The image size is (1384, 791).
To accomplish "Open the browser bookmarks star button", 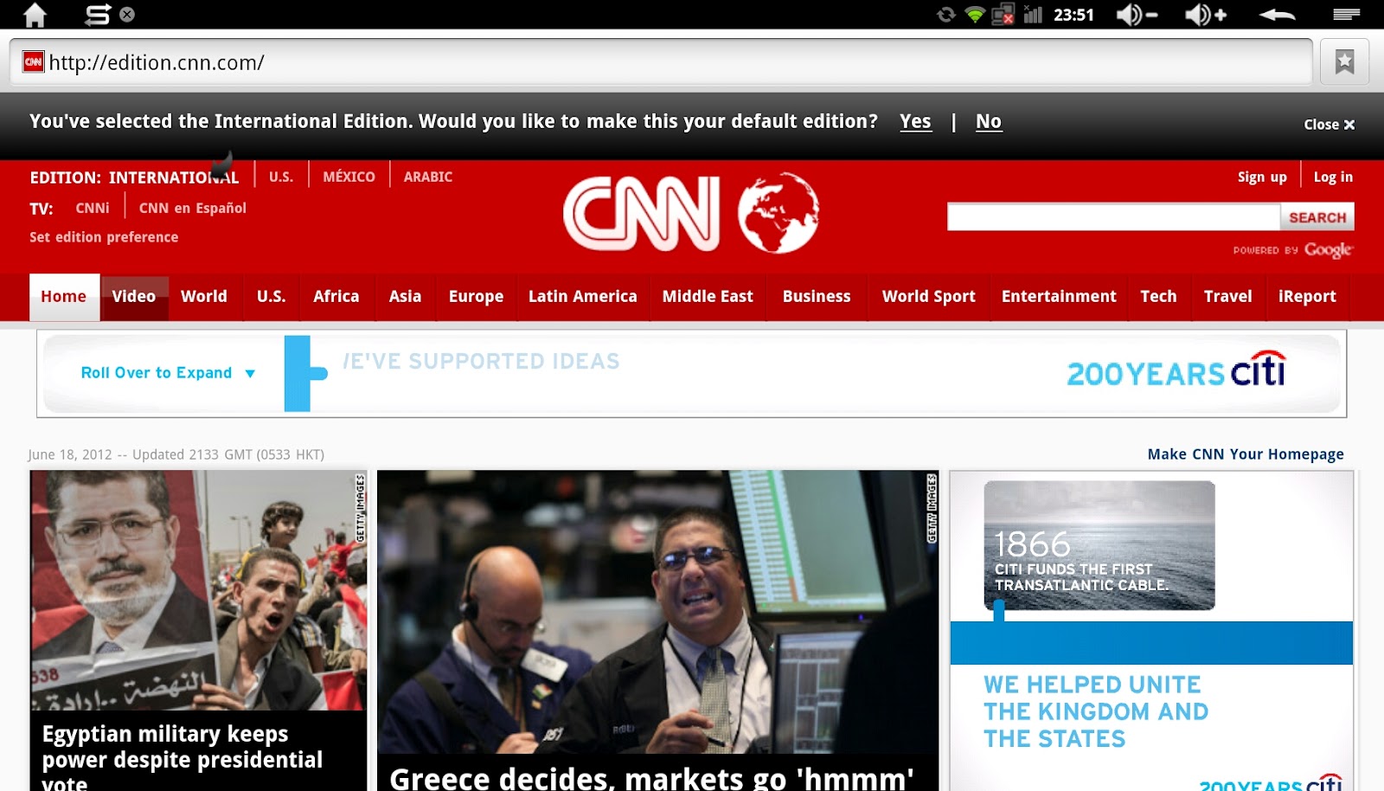I will pos(1344,61).
